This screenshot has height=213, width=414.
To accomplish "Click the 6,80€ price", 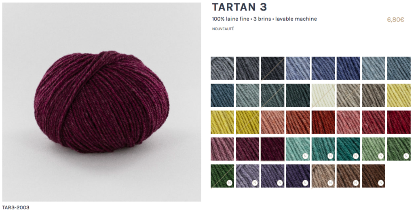I will 395,20.
